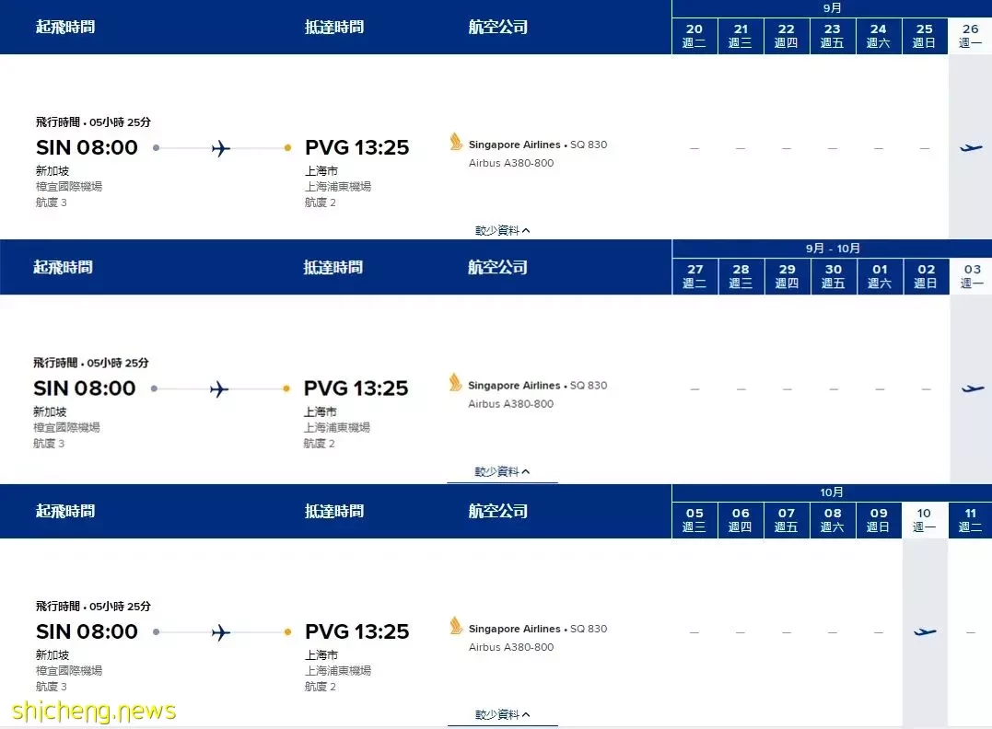Choose the 03 週一 date column

[x=972, y=276]
